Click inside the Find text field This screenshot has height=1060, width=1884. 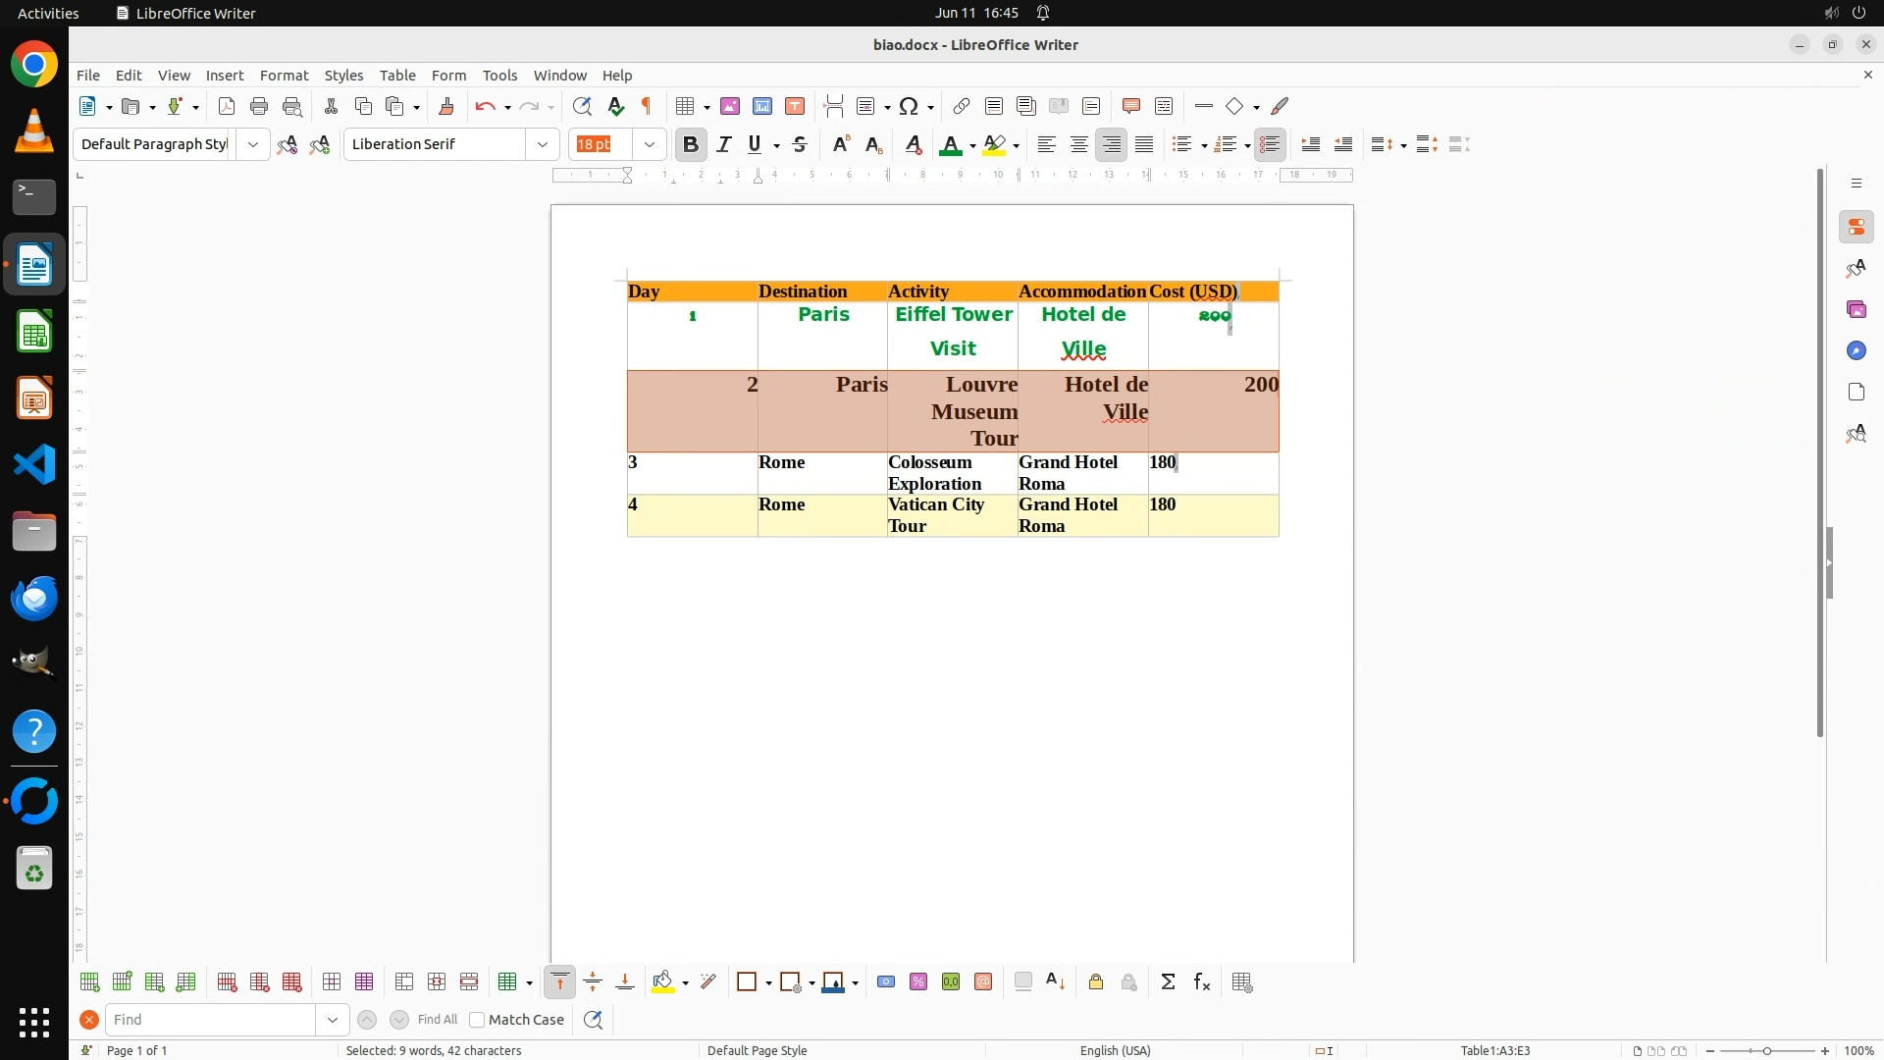211,1020
